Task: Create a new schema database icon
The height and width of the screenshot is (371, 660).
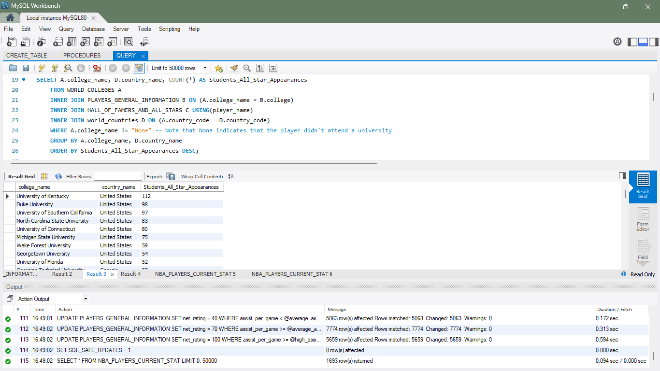Action: tap(58, 42)
